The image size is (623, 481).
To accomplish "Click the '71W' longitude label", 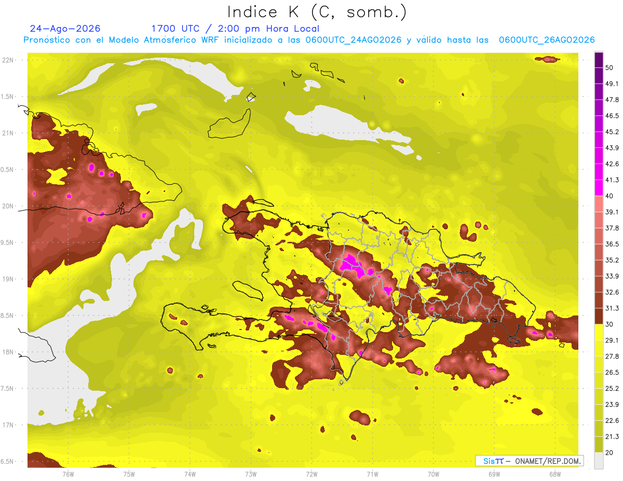I will pyautogui.click(x=372, y=474).
